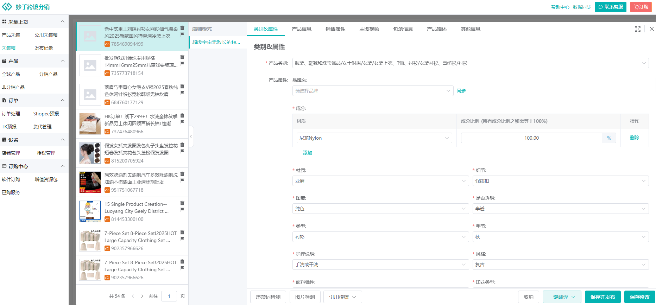The width and height of the screenshot is (656, 305).
Task: Flag the HK订单 product item
Action: 182,122
